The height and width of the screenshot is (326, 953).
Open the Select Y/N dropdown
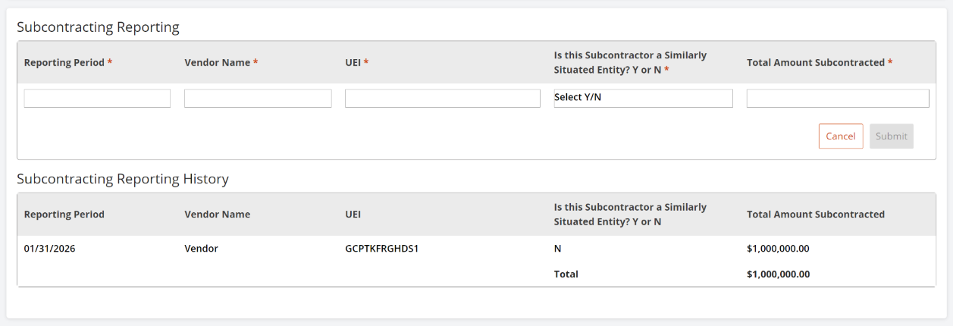coord(643,99)
